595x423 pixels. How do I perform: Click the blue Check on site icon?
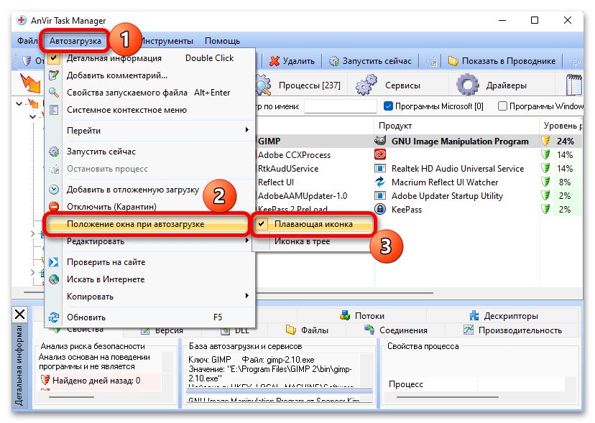click(x=54, y=261)
